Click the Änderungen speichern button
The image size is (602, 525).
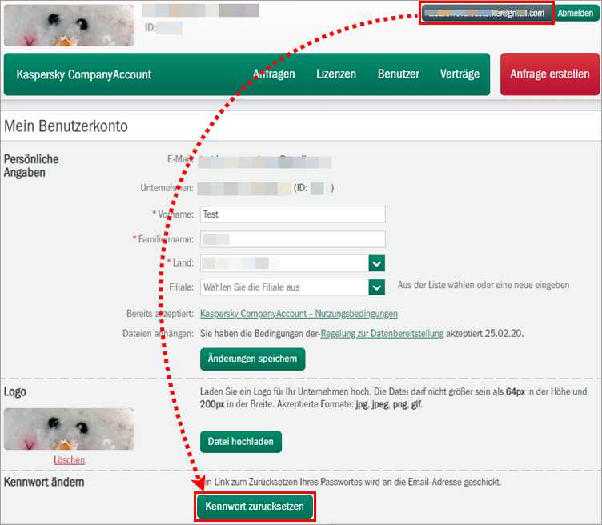pyautogui.click(x=252, y=359)
